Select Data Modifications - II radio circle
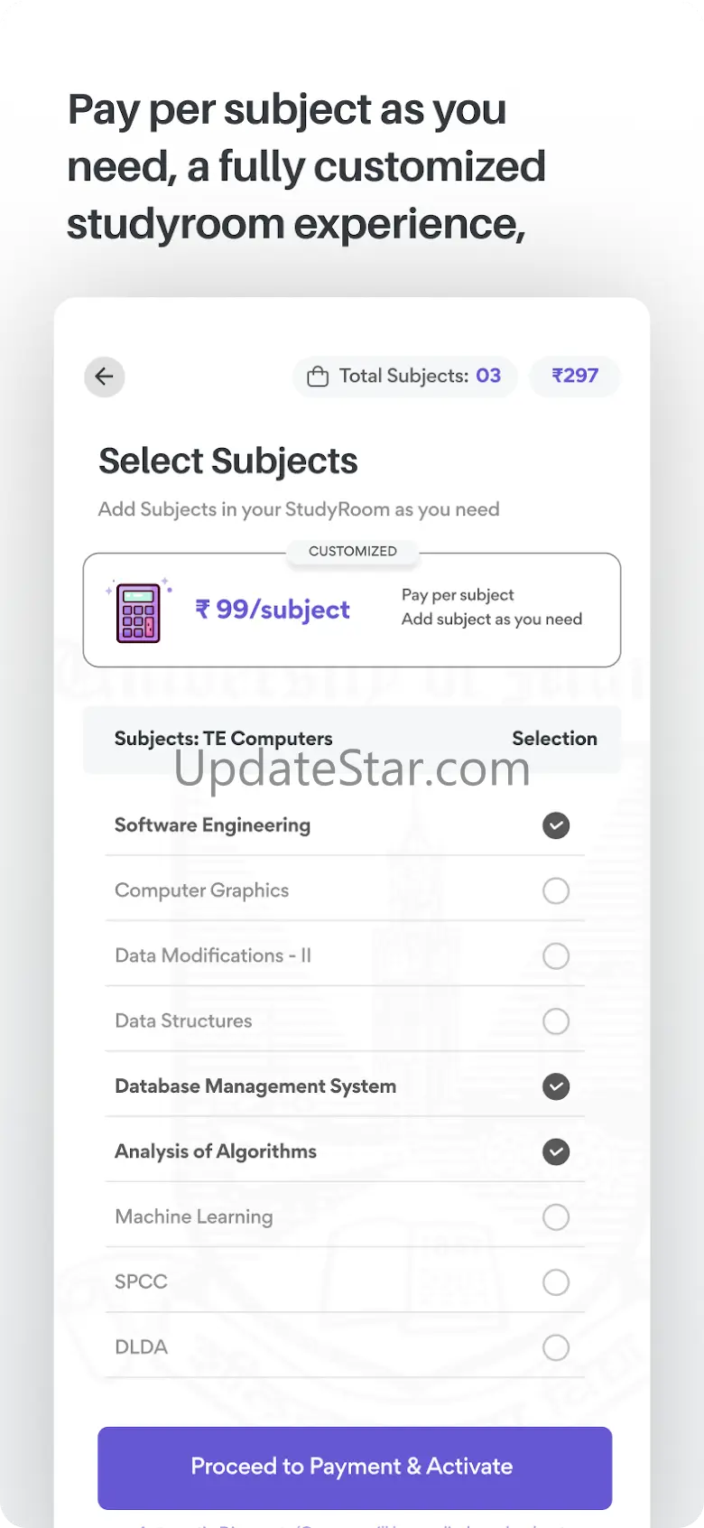The image size is (704, 1528). [x=556, y=956]
